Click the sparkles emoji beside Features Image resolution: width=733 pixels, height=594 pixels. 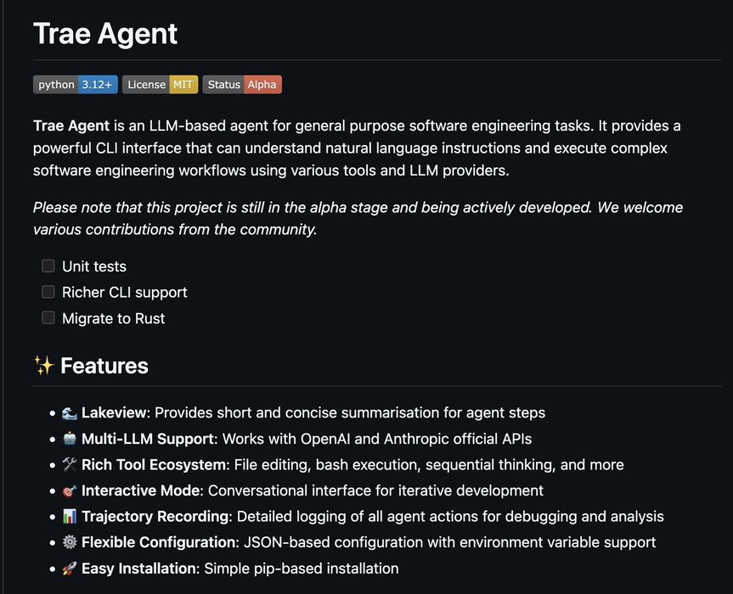(44, 365)
